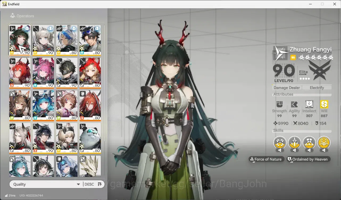This screenshot has width=341, height=200.
Task: Click the LEVEL/90 text
Action: (284, 81)
